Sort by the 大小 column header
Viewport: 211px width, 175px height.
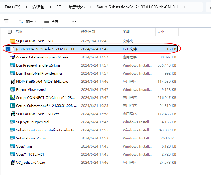coord(161,32)
